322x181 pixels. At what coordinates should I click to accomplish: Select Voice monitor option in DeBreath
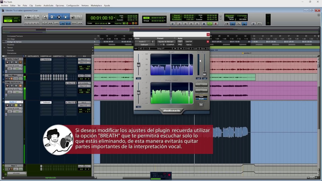[x=201, y=96]
